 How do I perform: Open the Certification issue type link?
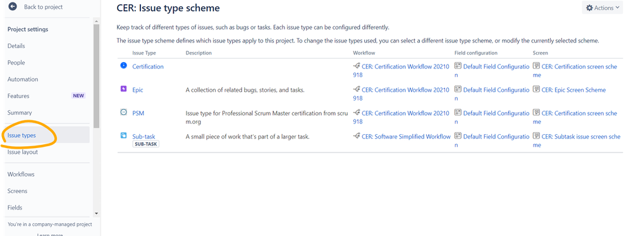coord(148,66)
